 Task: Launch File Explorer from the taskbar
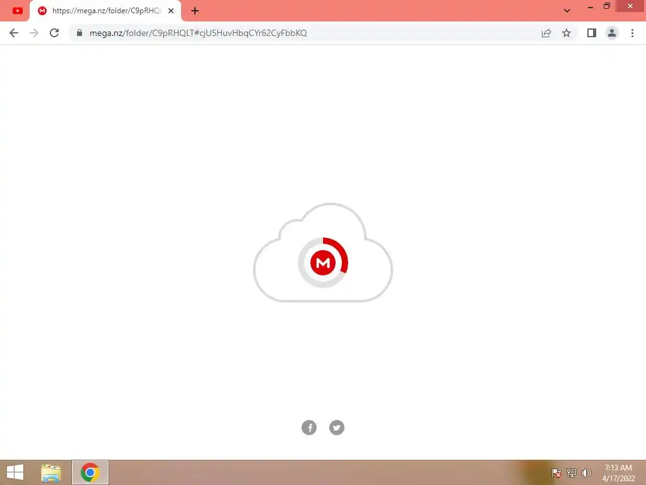point(51,472)
